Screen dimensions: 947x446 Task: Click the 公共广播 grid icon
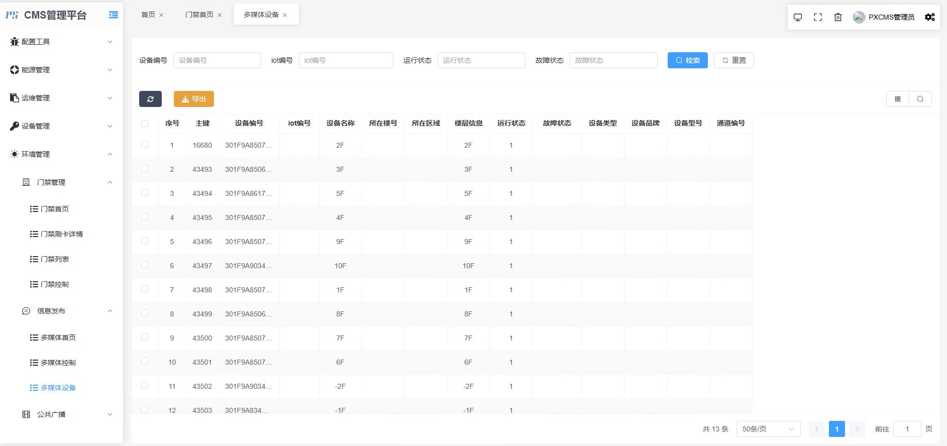click(x=26, y=414)
